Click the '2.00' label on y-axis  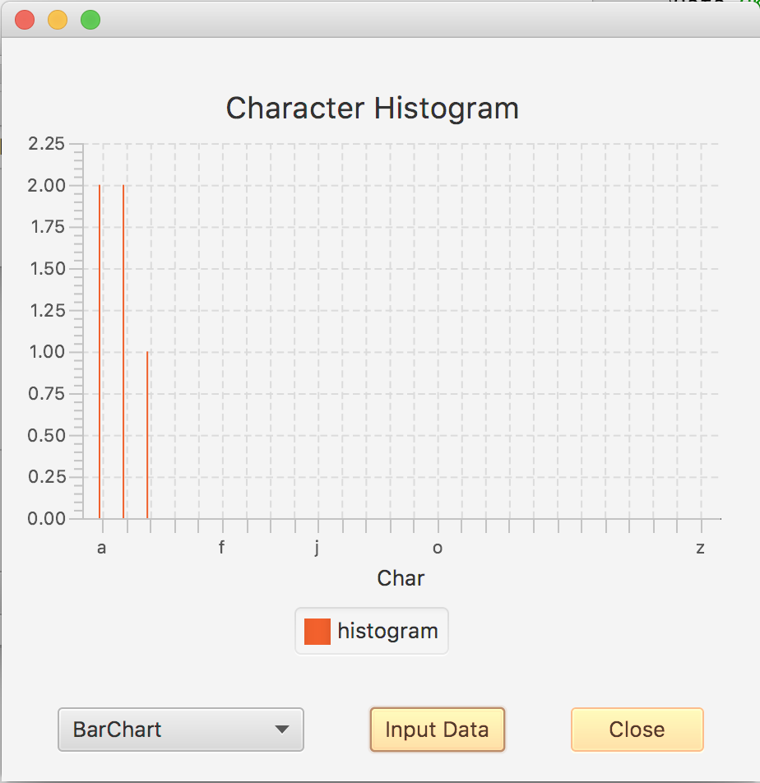(x=46, y=184)
